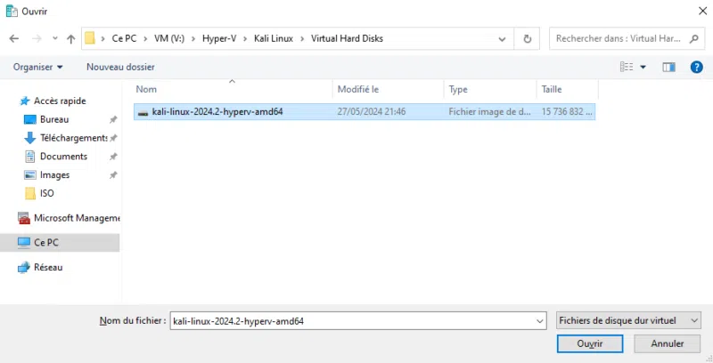Sort files by Nom column
This screenshot has height=363, width=713.
click(234, 89)
